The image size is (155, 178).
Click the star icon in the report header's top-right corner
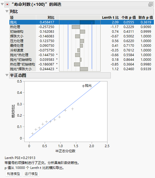pyautogui.click(x=151, y=4)
